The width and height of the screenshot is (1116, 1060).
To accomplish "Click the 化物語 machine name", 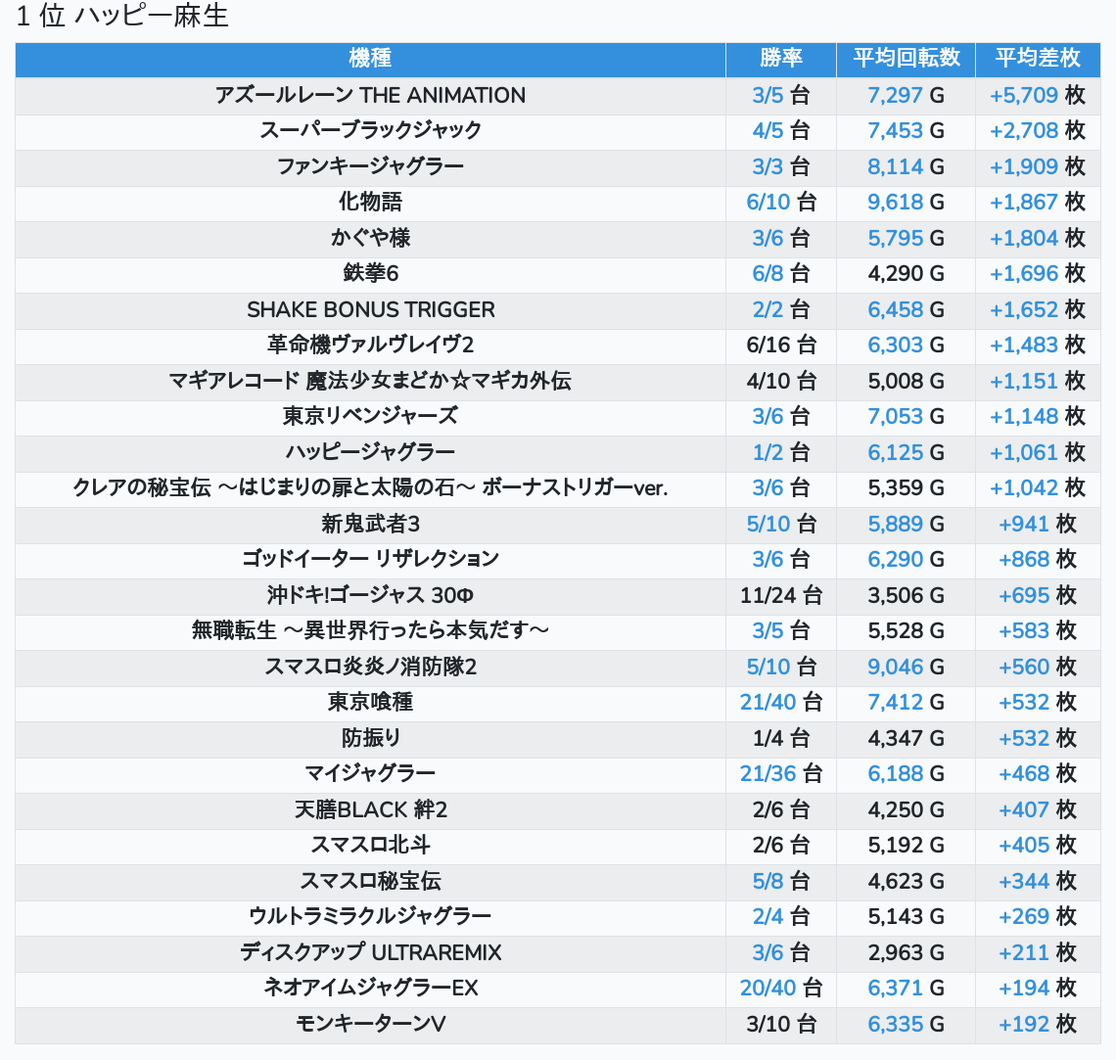I will click(x=370, y=202).
